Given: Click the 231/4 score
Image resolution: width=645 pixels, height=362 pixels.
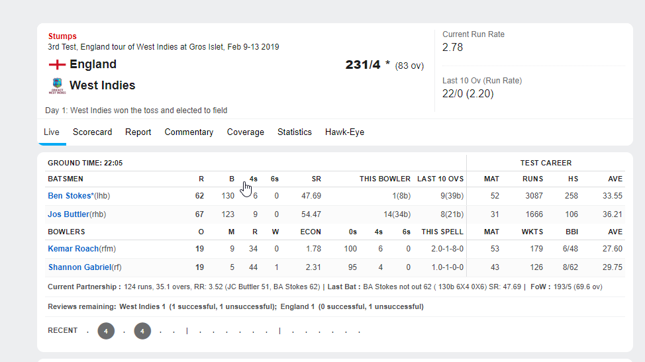Looking at the screenshot, I should click(363, 64).
